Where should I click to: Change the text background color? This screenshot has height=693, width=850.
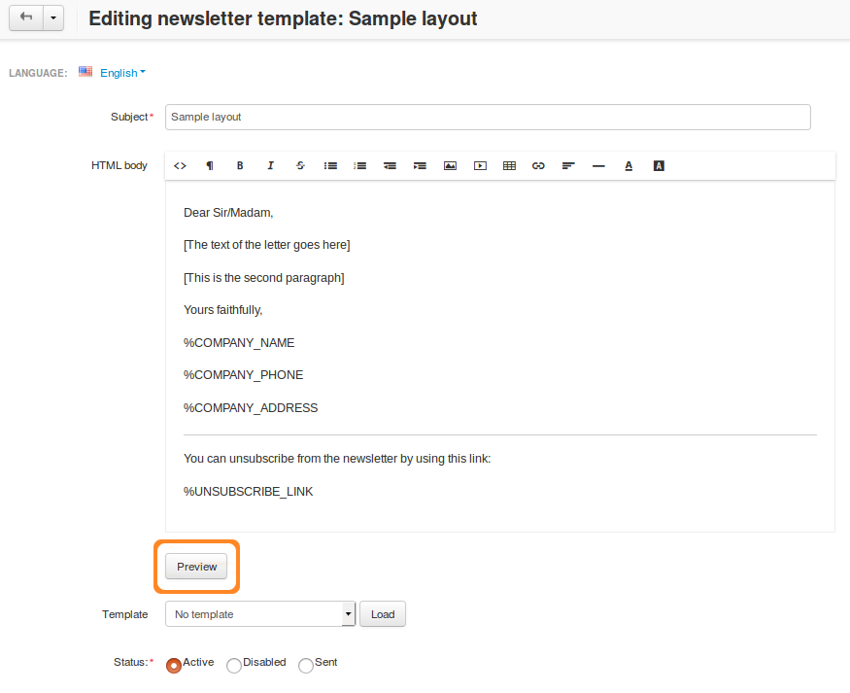(659, 166)
